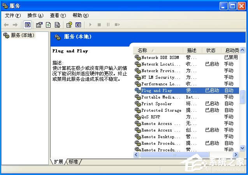This screenshot has width=248, height=175.
Task: Click the Back arrow in the toolbar
Action: 6,25
